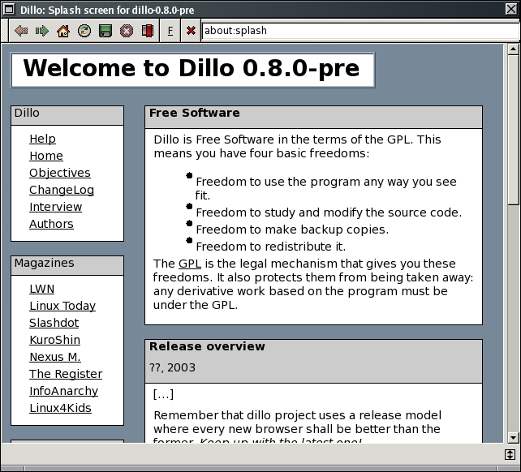Image resolution: width=521 pixels, height=472 pixels.
Task: Open the Objectives link
Action: [x=60, y=173]
